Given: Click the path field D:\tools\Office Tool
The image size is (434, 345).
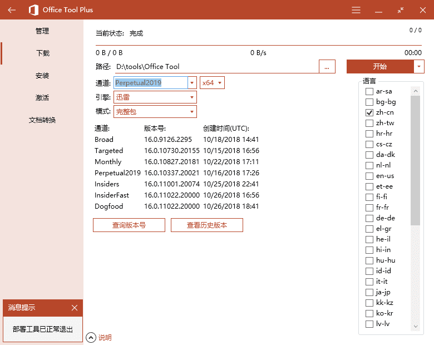Looking at the screenshot, I should [216, 67].
